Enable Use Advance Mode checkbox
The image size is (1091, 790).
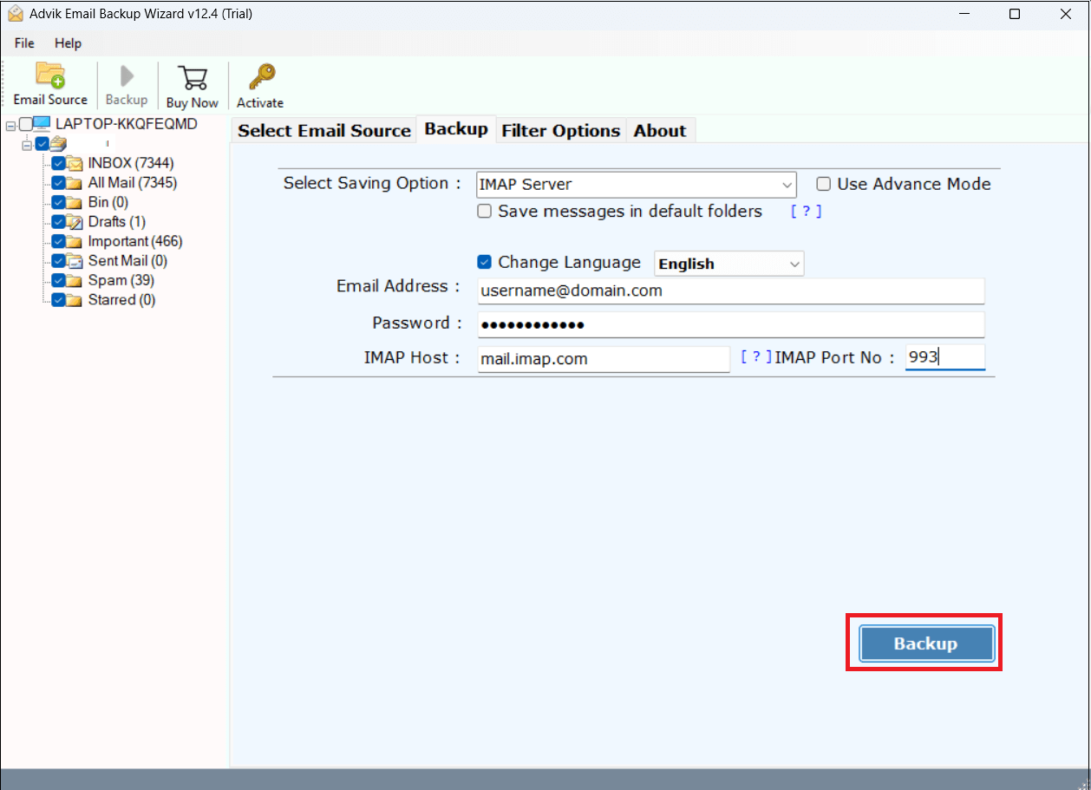(824, 184)
